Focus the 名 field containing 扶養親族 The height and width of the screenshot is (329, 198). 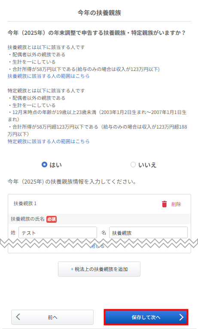pos(148,233)
